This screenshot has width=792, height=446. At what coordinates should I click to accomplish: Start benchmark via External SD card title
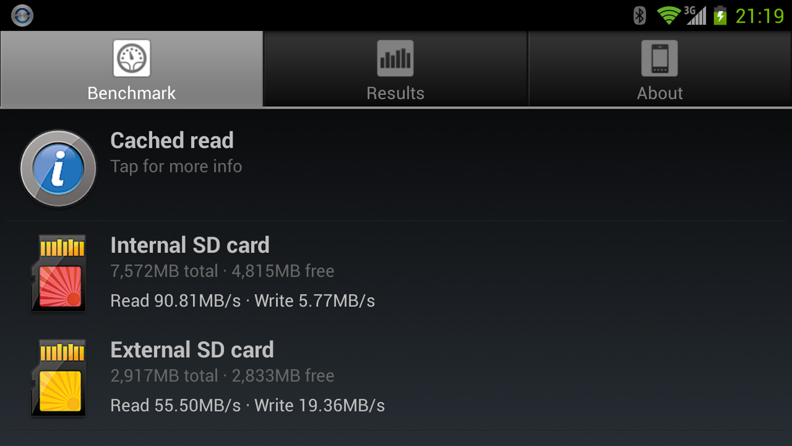click(192, 350)
